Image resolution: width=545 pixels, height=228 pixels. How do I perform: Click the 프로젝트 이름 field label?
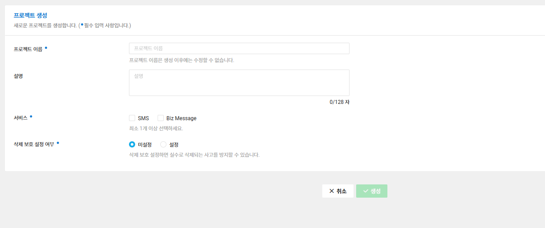click(28, 49)
